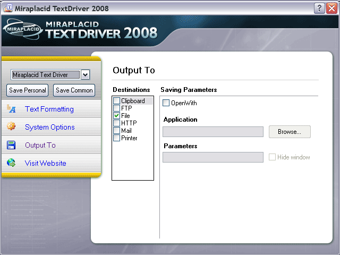Click the Browse... button
The width and height of the screenshot is (340, 255).
pyautogui.click(x=290, y=132)
